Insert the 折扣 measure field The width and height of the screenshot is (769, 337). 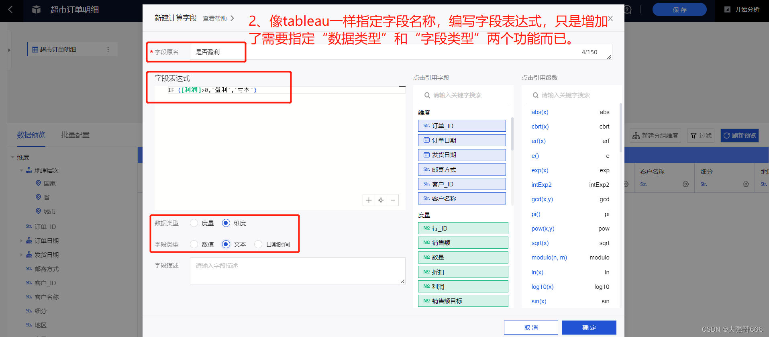tap(463, 272)
